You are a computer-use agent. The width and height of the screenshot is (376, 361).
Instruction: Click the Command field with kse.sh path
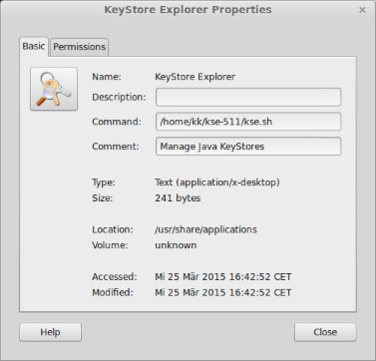[248, 122]
